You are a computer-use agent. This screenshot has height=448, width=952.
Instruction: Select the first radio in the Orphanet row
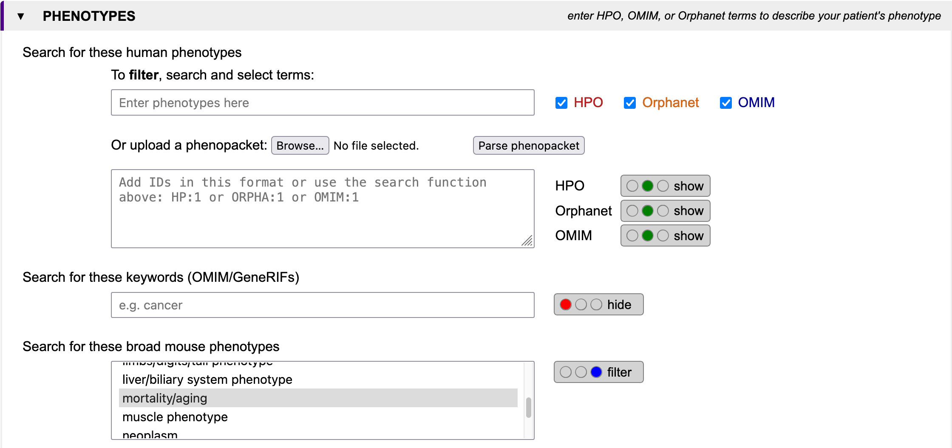click(632, 211)
